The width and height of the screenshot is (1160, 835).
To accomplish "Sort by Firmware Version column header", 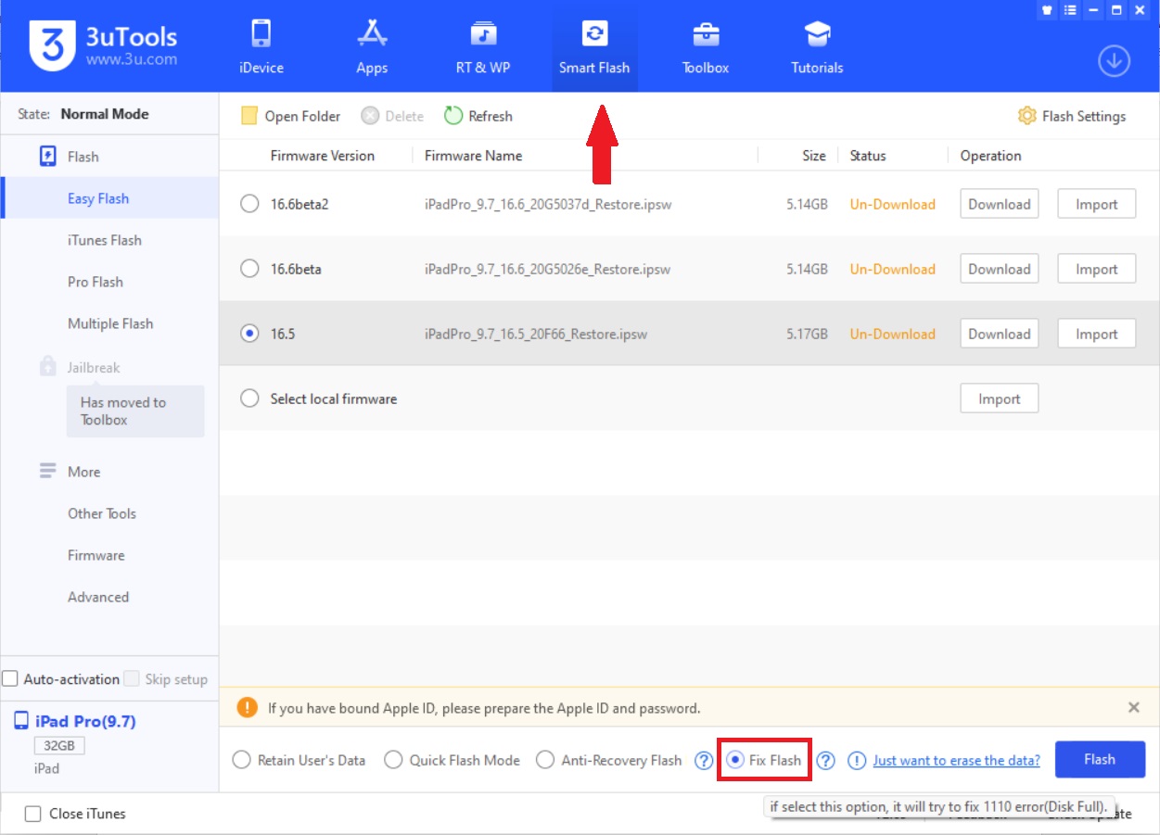I will [x=323, y=156].
